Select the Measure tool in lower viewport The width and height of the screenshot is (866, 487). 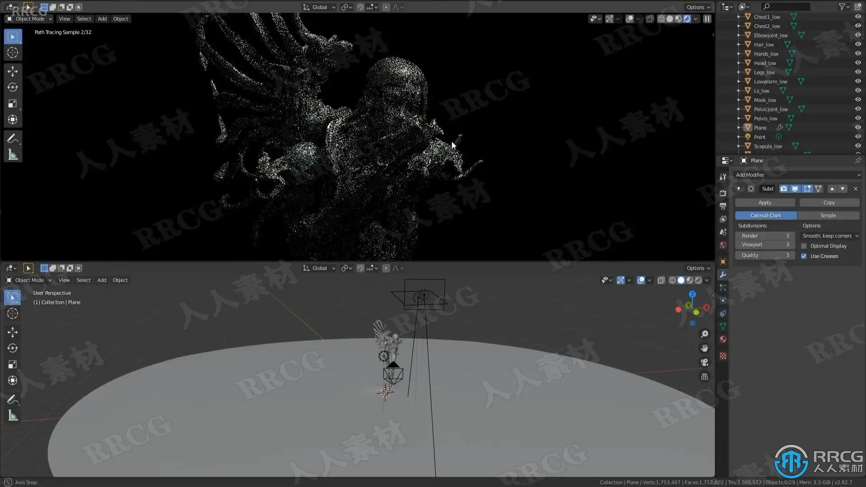coord(13,416)
